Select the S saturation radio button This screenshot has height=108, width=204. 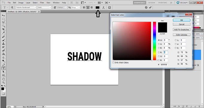tap(159, 44)
